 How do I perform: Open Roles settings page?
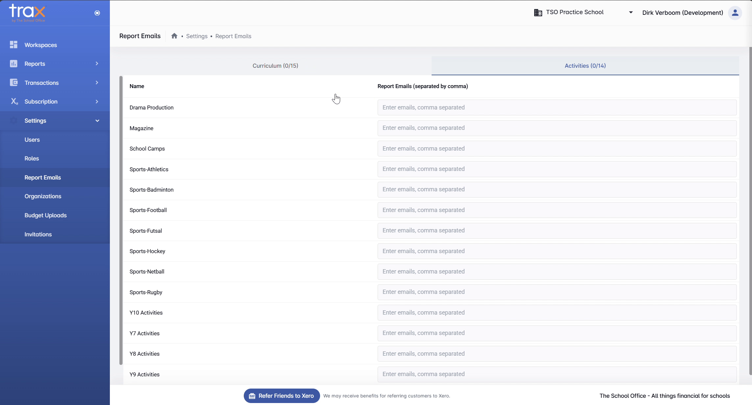(x=32, y=158)
